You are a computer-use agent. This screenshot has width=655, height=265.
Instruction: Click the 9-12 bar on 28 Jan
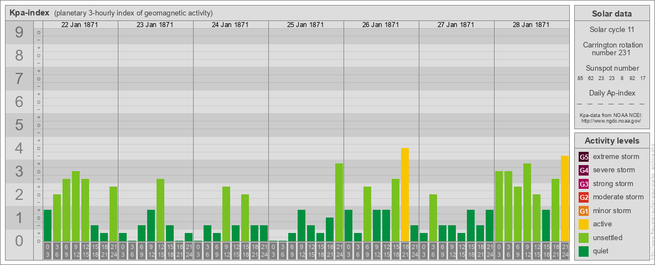(527, 202)
